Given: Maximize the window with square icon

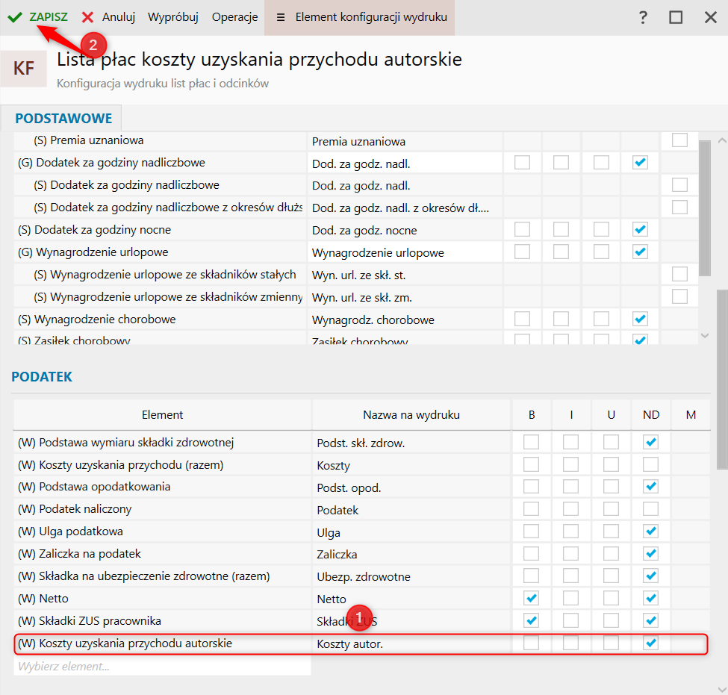Looking at the screenshot, I should [676, 17].
